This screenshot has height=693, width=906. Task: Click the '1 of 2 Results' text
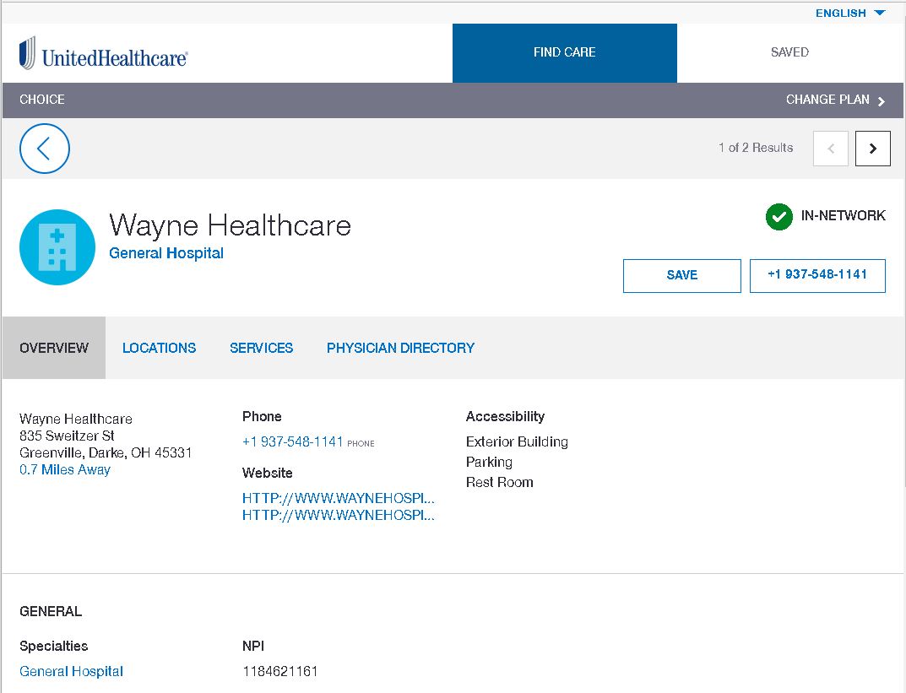pos(756,148)
